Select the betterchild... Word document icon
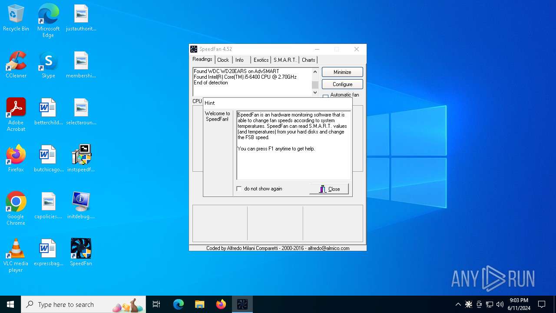 [48, 112]
